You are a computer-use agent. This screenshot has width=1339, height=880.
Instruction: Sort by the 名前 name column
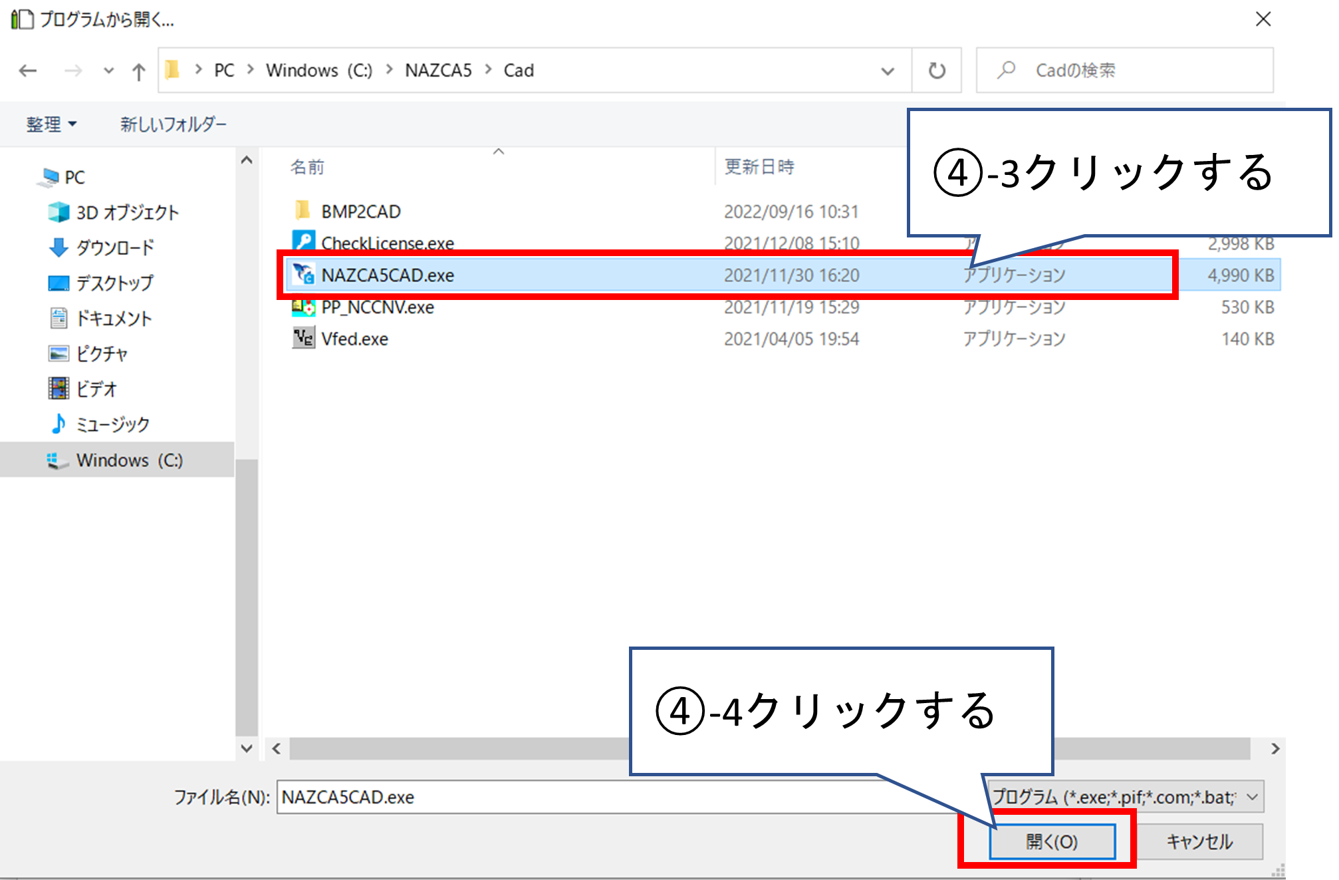(x=307, y=167)
